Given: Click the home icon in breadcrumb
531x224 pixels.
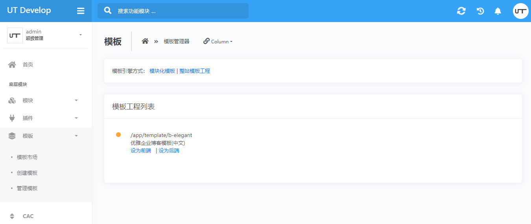Looking at the screenshot, I should point(145,41).
